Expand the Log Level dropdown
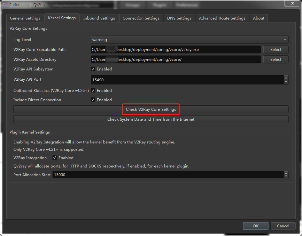The width and height of the screenshot is (302, 236). pyautogui.click(x=190, y=40)
